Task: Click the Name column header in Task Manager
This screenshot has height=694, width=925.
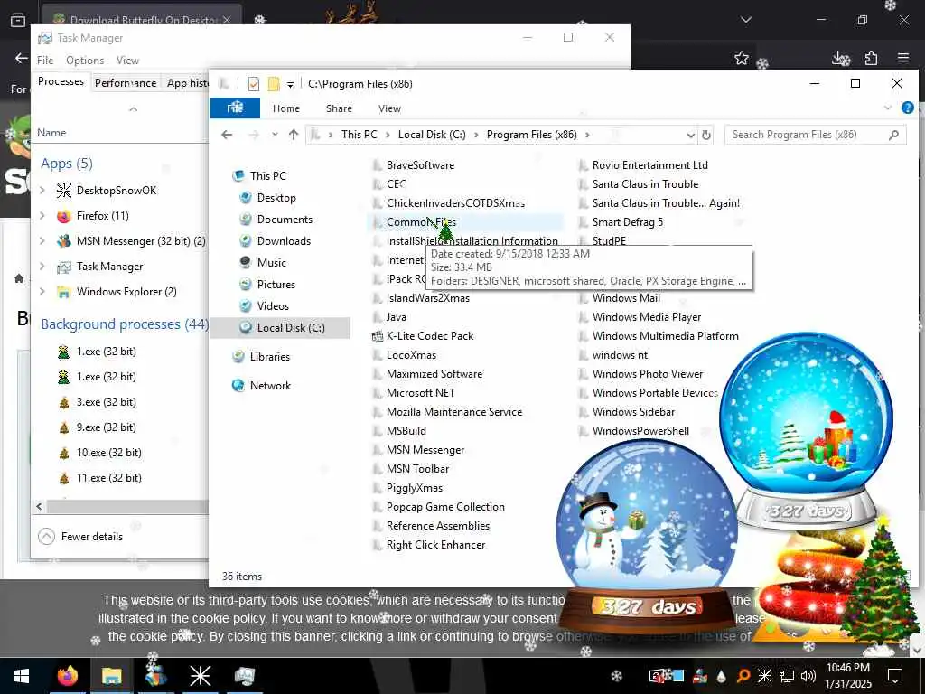Action: coord(51,133)
